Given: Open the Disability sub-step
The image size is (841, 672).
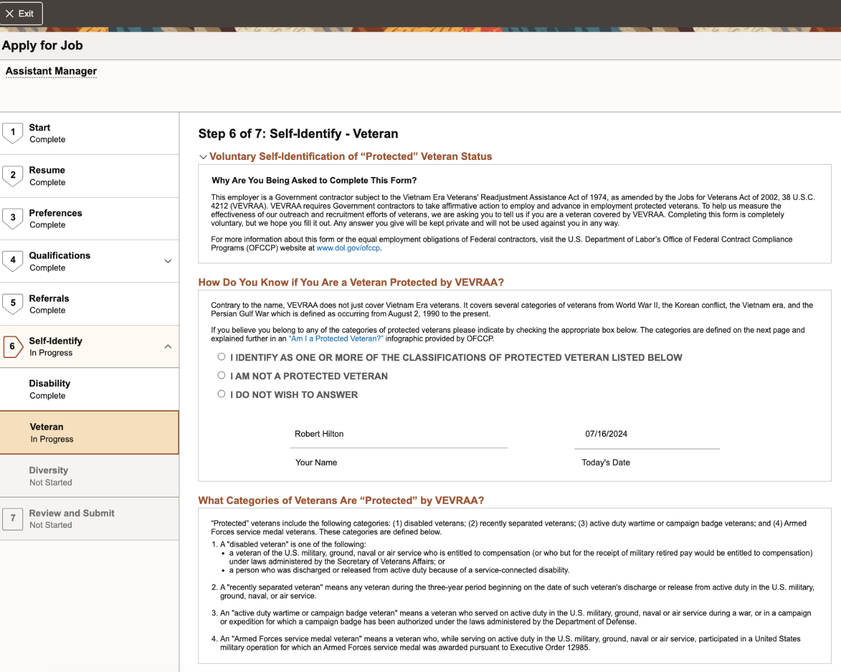Looking at the screenshot, I should click(x=89, y=389).
